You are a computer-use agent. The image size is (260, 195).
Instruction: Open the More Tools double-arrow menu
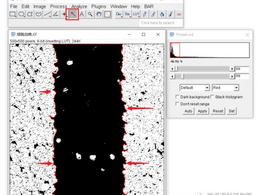[x=179, y=14]
